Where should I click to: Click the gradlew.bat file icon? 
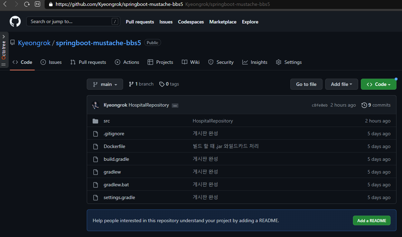coord(96,185)
